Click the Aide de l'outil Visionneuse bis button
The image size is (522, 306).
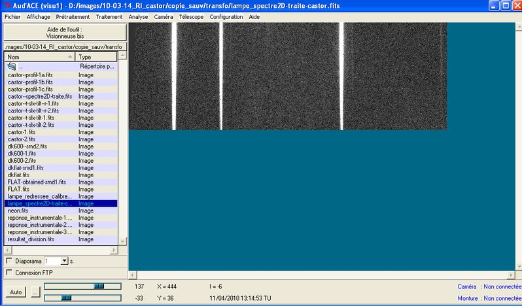click(65, 33)
